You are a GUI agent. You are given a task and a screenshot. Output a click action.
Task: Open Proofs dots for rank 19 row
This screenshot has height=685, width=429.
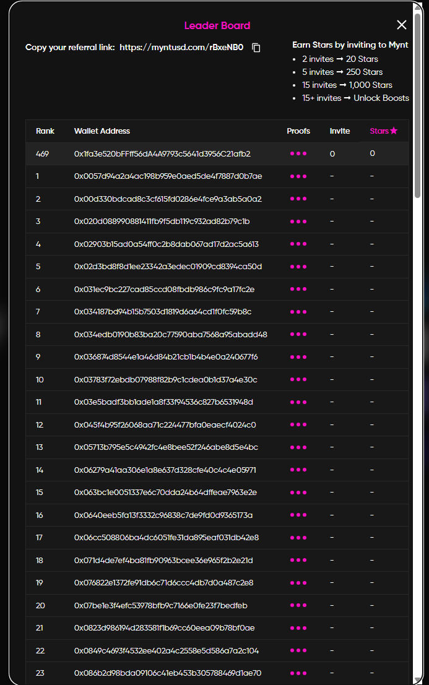tap(298, 583)
